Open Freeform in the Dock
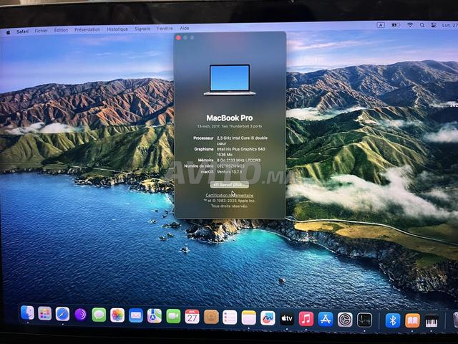The width and height of the screenshot is (458, 344). [268, 318]
